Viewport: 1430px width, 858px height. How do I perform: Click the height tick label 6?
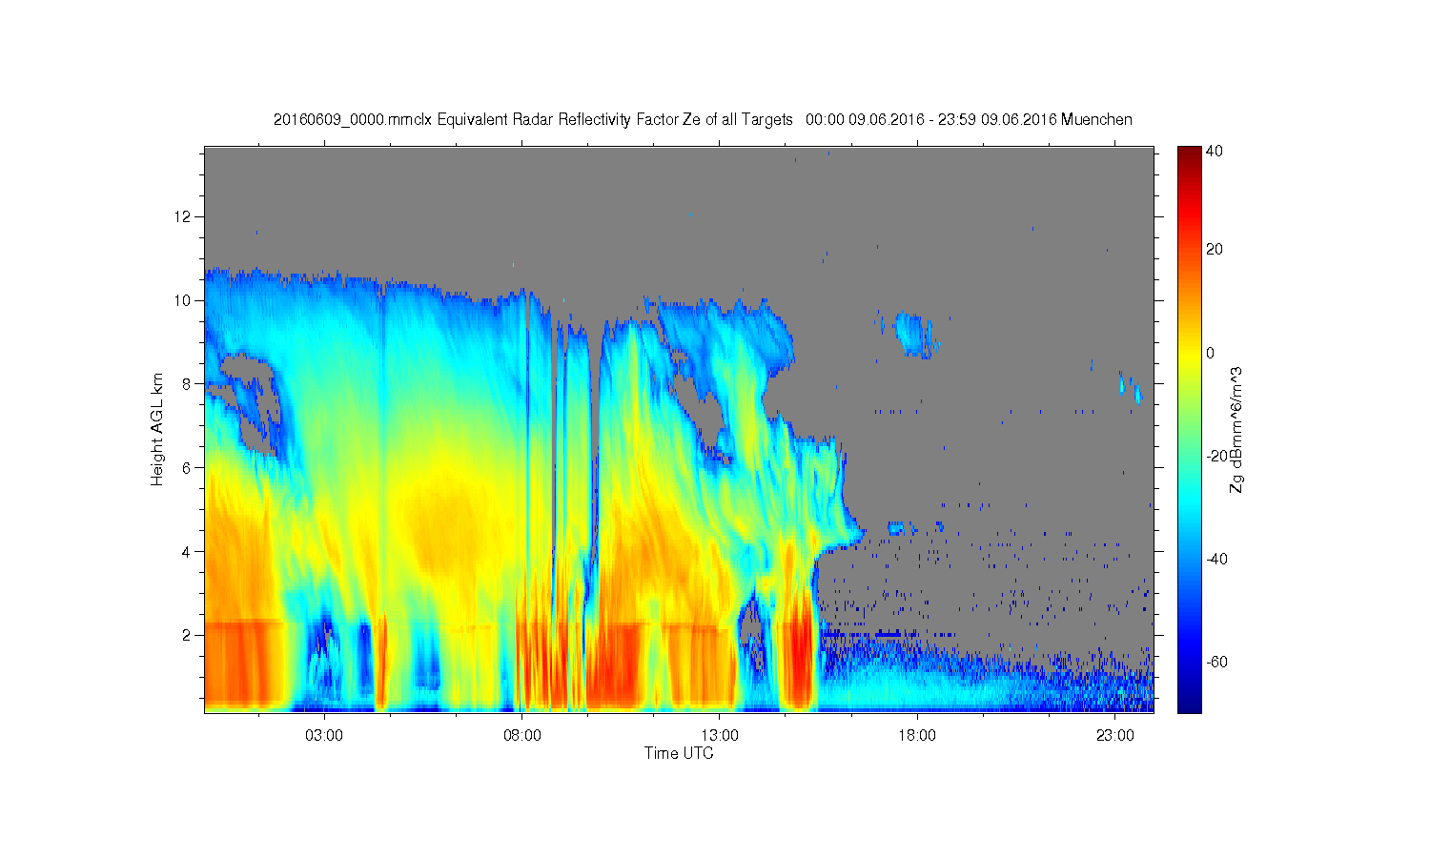tap(188, 467)
